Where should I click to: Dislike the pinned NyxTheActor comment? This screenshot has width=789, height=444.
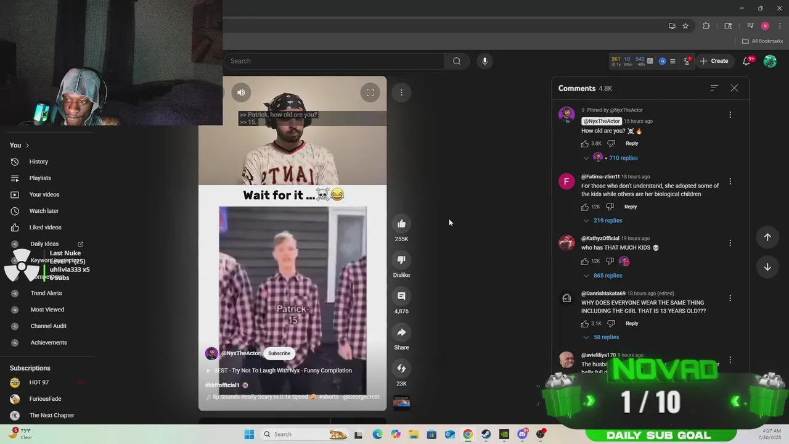611,144
